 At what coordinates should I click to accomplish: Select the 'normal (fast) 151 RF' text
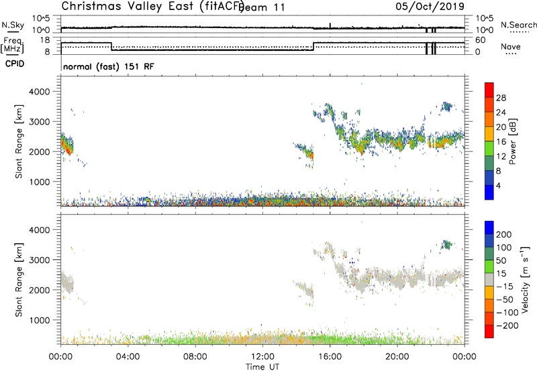tap(109, 66)
